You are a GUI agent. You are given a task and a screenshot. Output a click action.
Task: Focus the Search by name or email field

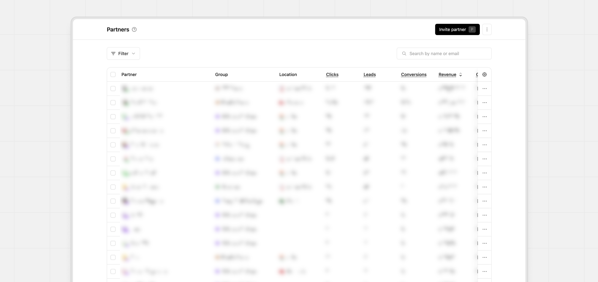point(448,53)
